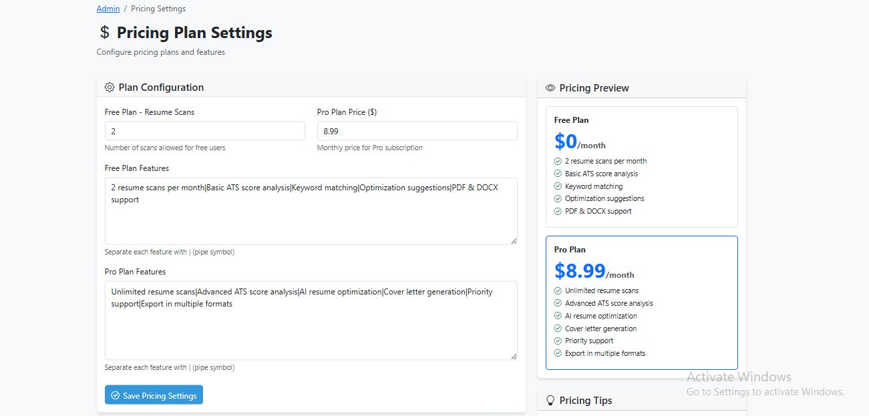Click into the Pro Plan Price field
Screen dimensions: 869x416
[x=417, y=131]
